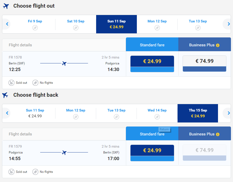
Task: Click the no-flights icon under Wed 14 Sep
Action: pyautogui.click(x=157, y=117)
